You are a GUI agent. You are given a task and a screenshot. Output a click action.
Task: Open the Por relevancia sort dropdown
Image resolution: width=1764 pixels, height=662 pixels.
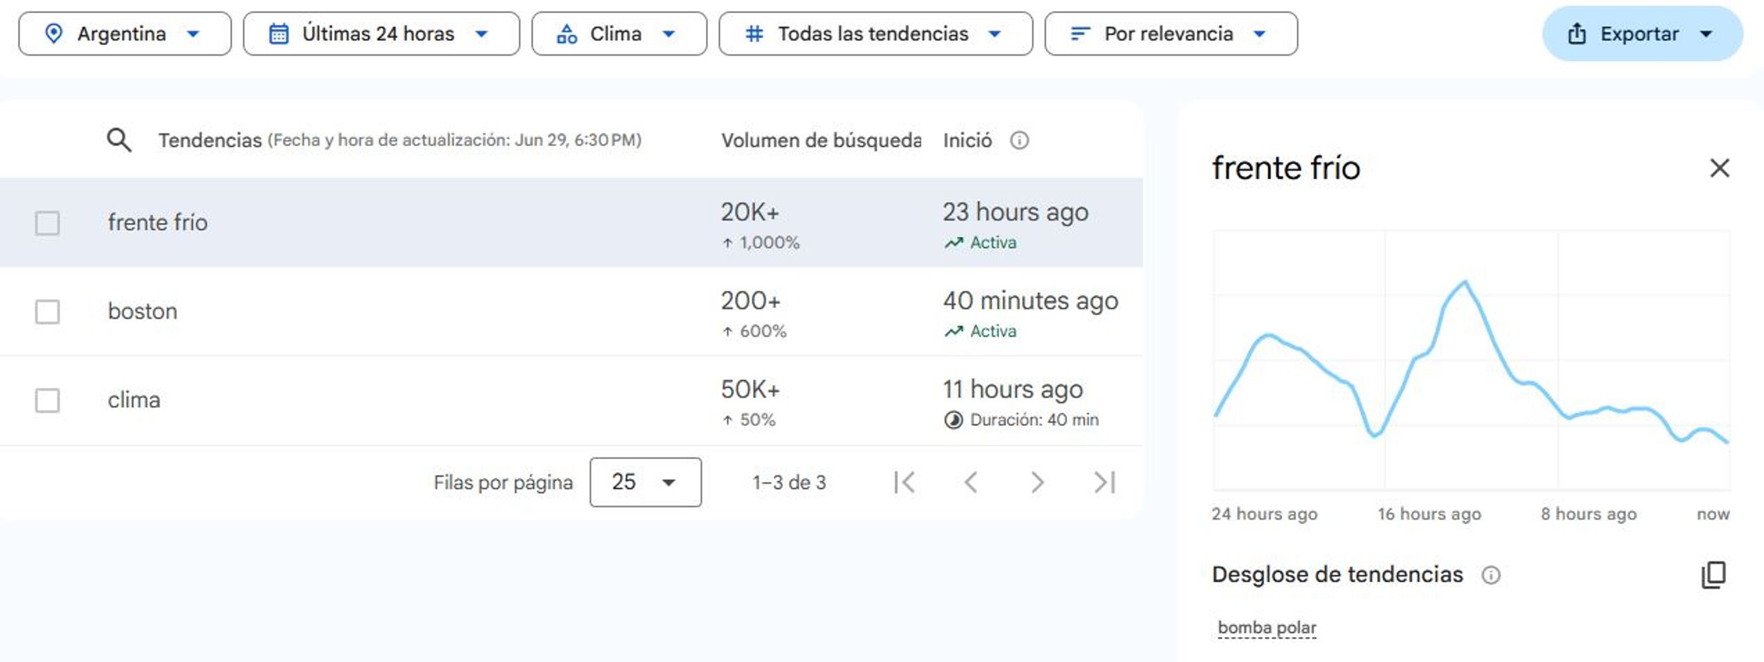1171,34
